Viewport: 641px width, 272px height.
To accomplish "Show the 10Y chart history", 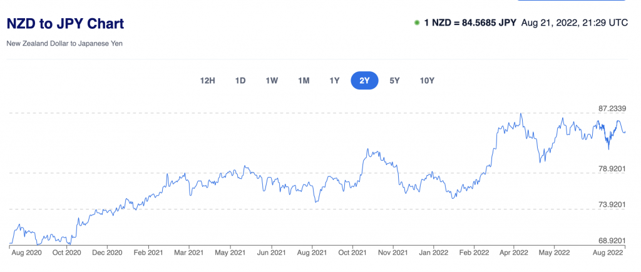I will pos(427,81).
